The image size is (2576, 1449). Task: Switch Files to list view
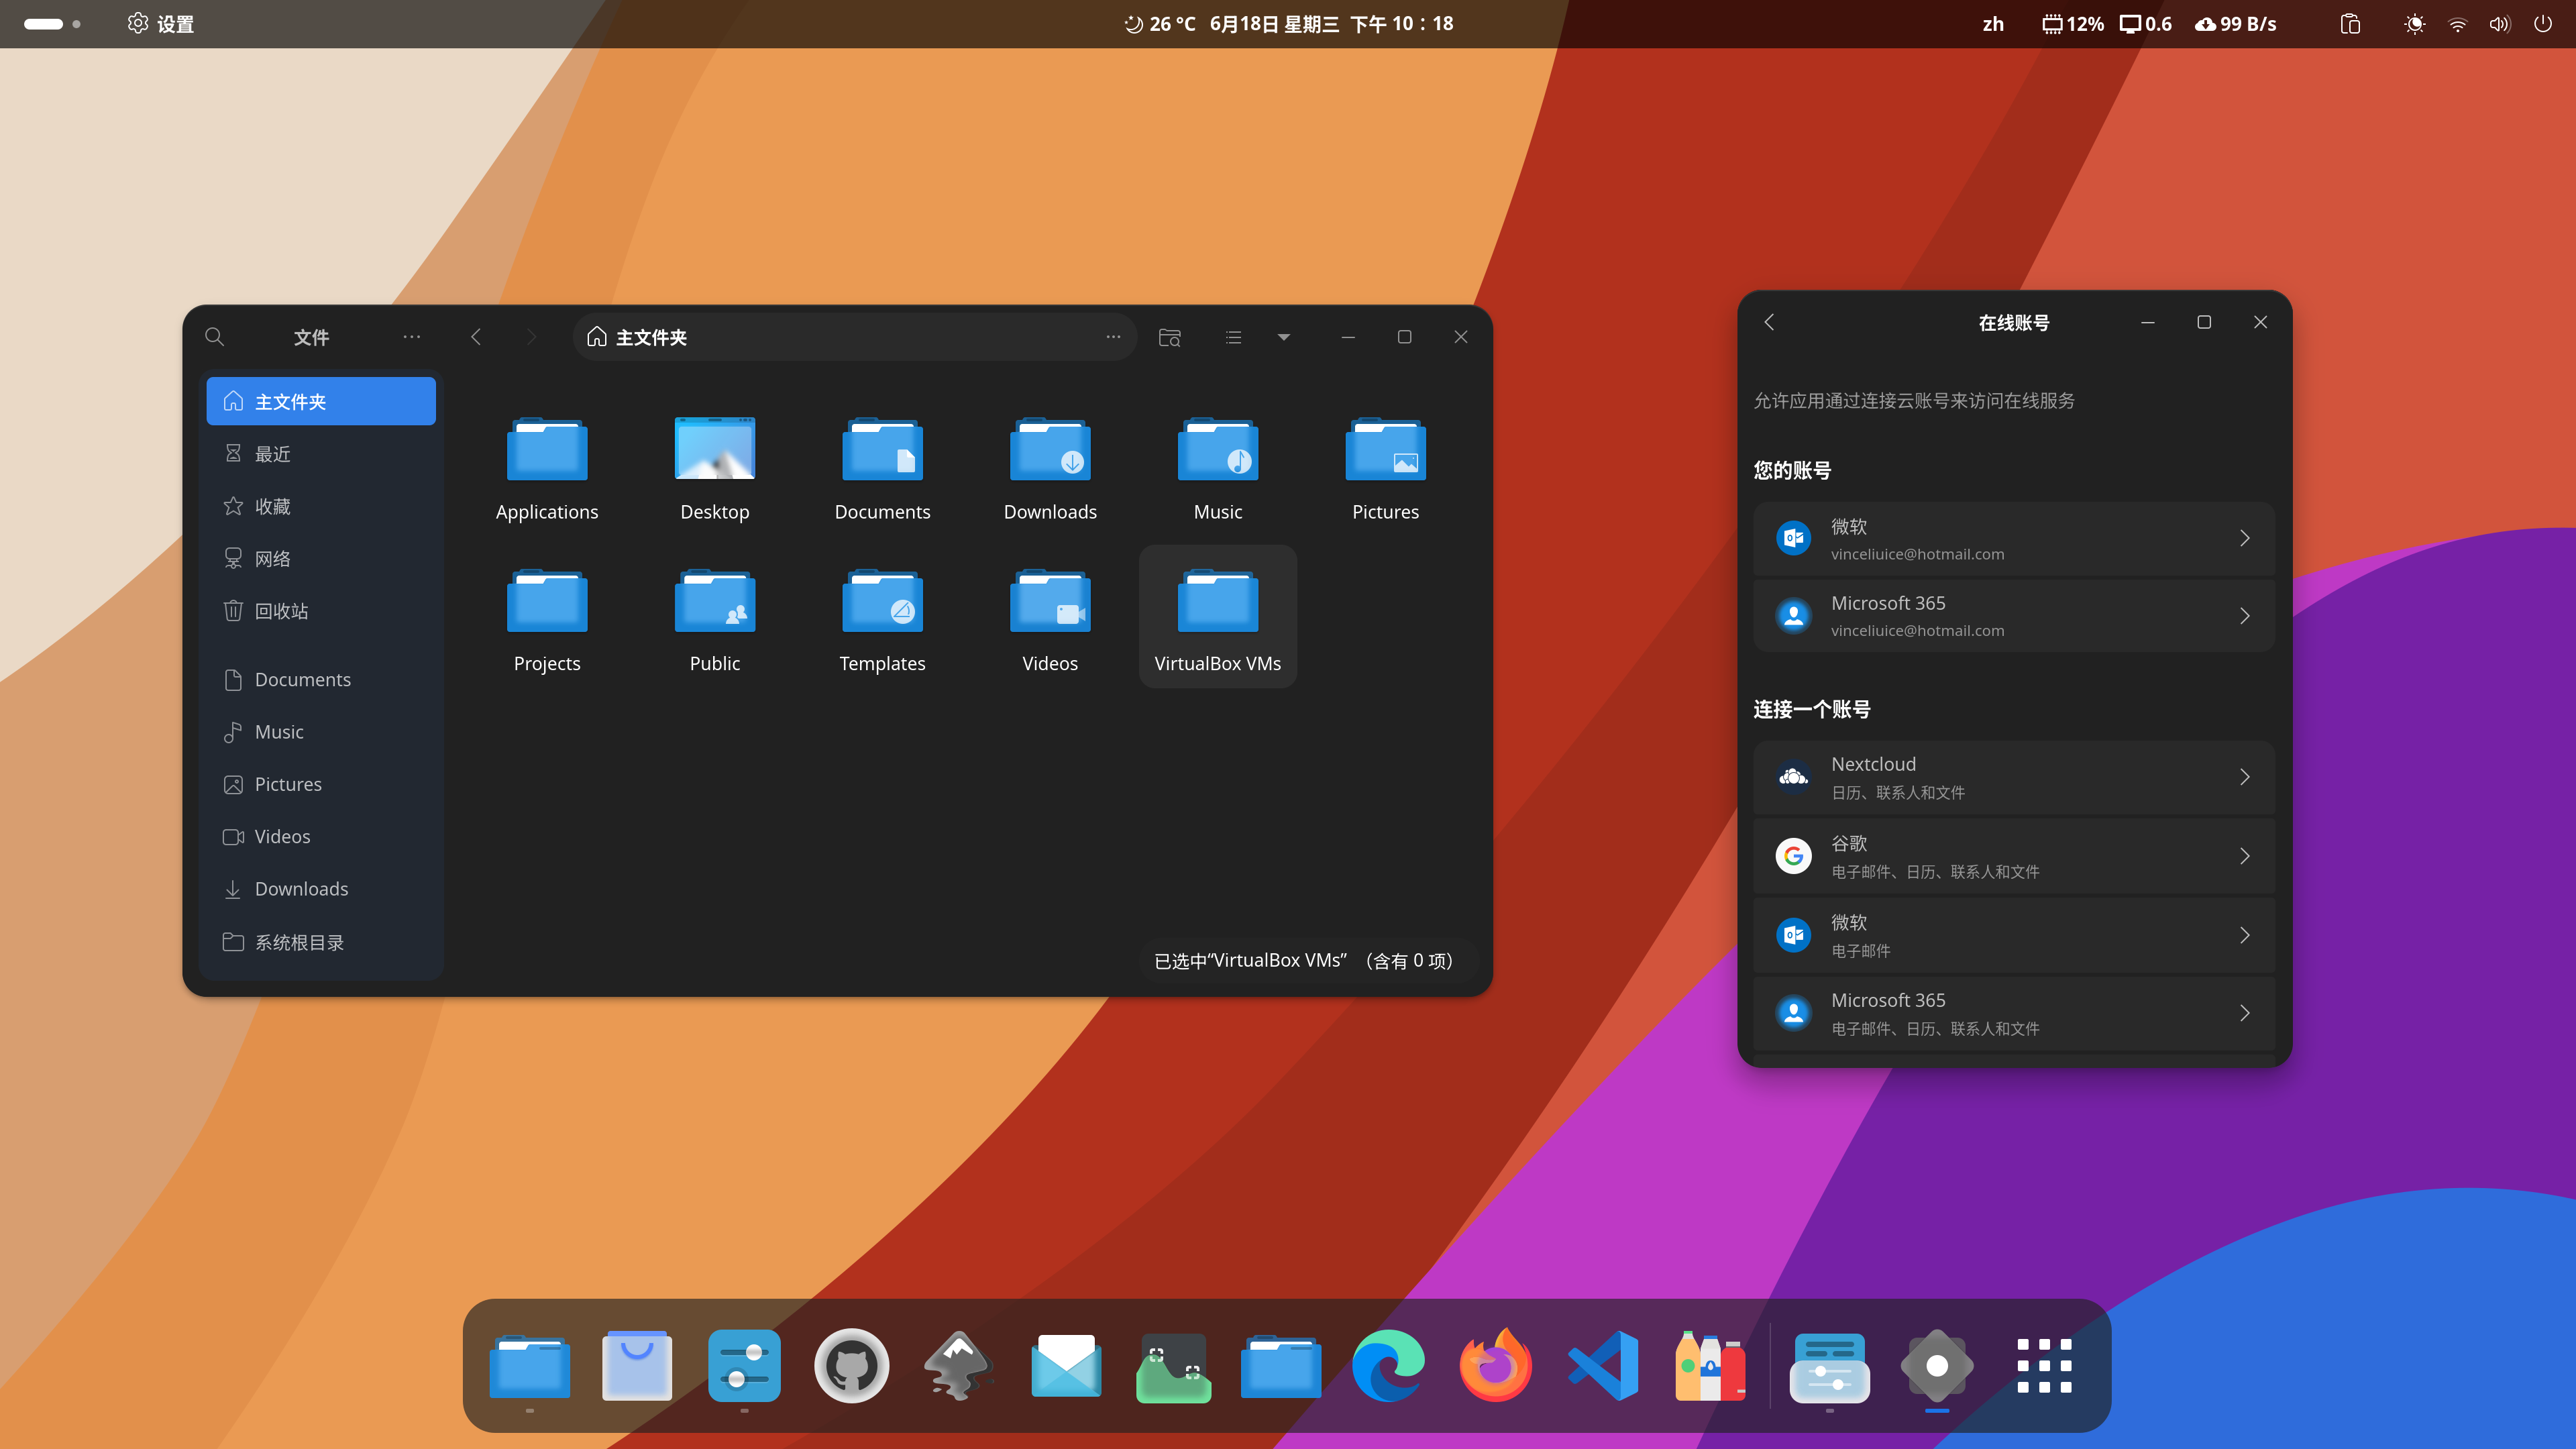[x=1234, y=337]
